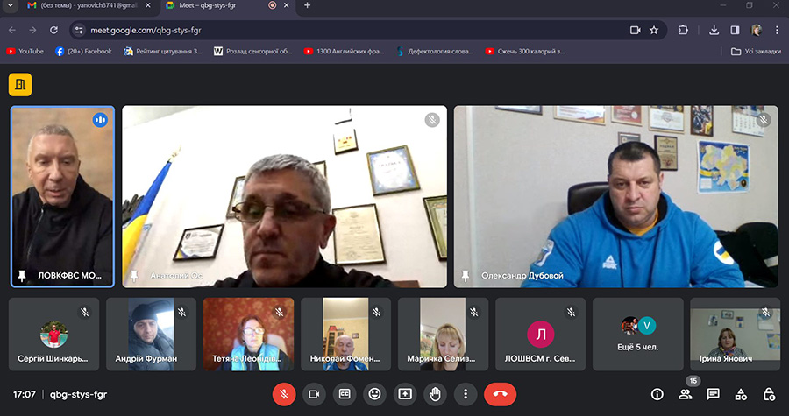Open the Розлад сенсорної об... bookmark
The width and height of the screenshot is (789, 416).
pyautogui.click(x=252, y=52)
